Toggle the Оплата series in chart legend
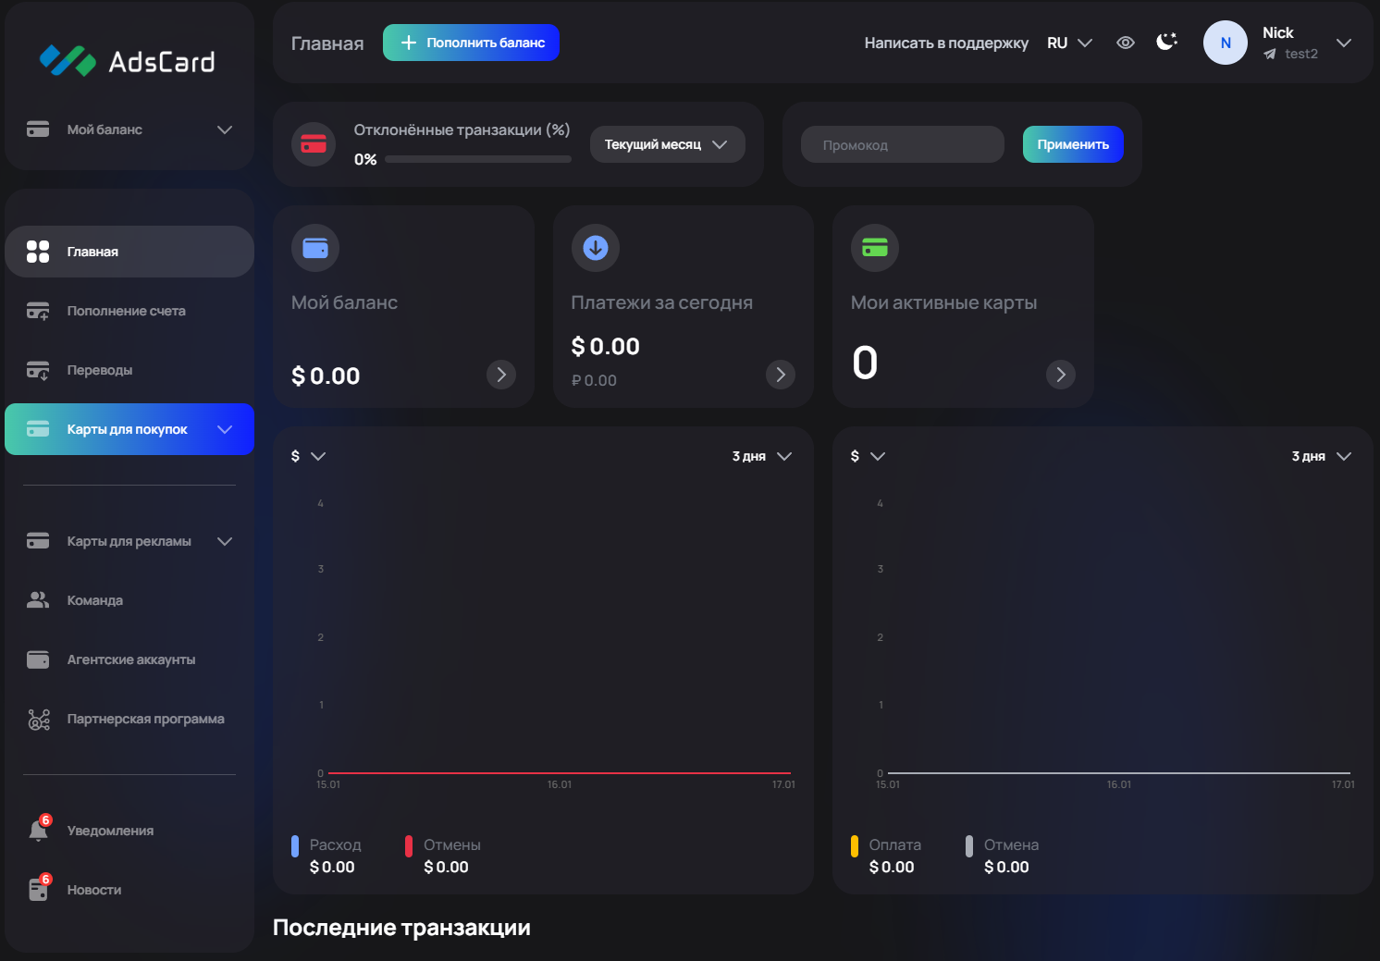 coord(886,856)
